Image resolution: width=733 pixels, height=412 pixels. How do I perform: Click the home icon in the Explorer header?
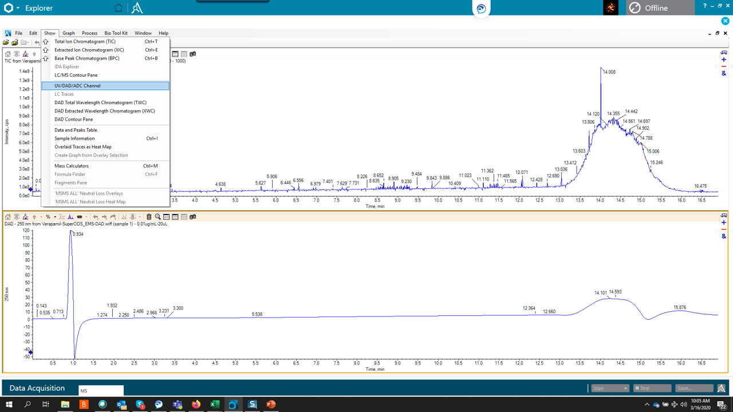pos(119,8)
